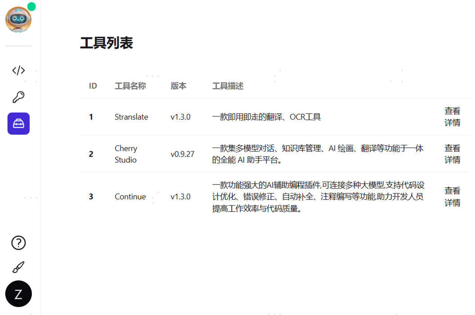Click the paintbrush theme icon
Viewport: 475px width, 315px height.
pos(18,267)
